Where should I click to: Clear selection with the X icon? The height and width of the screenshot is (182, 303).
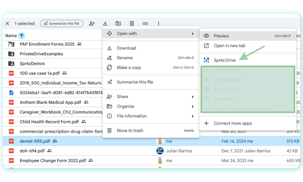click(8, 23)
